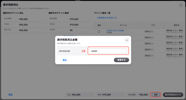Screen dimensions: 186x100
Task: Click the 消込予定 ¥55,000 value
Action: (x=23, y=30)
